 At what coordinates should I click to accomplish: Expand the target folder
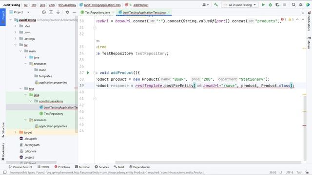[15, 132]
